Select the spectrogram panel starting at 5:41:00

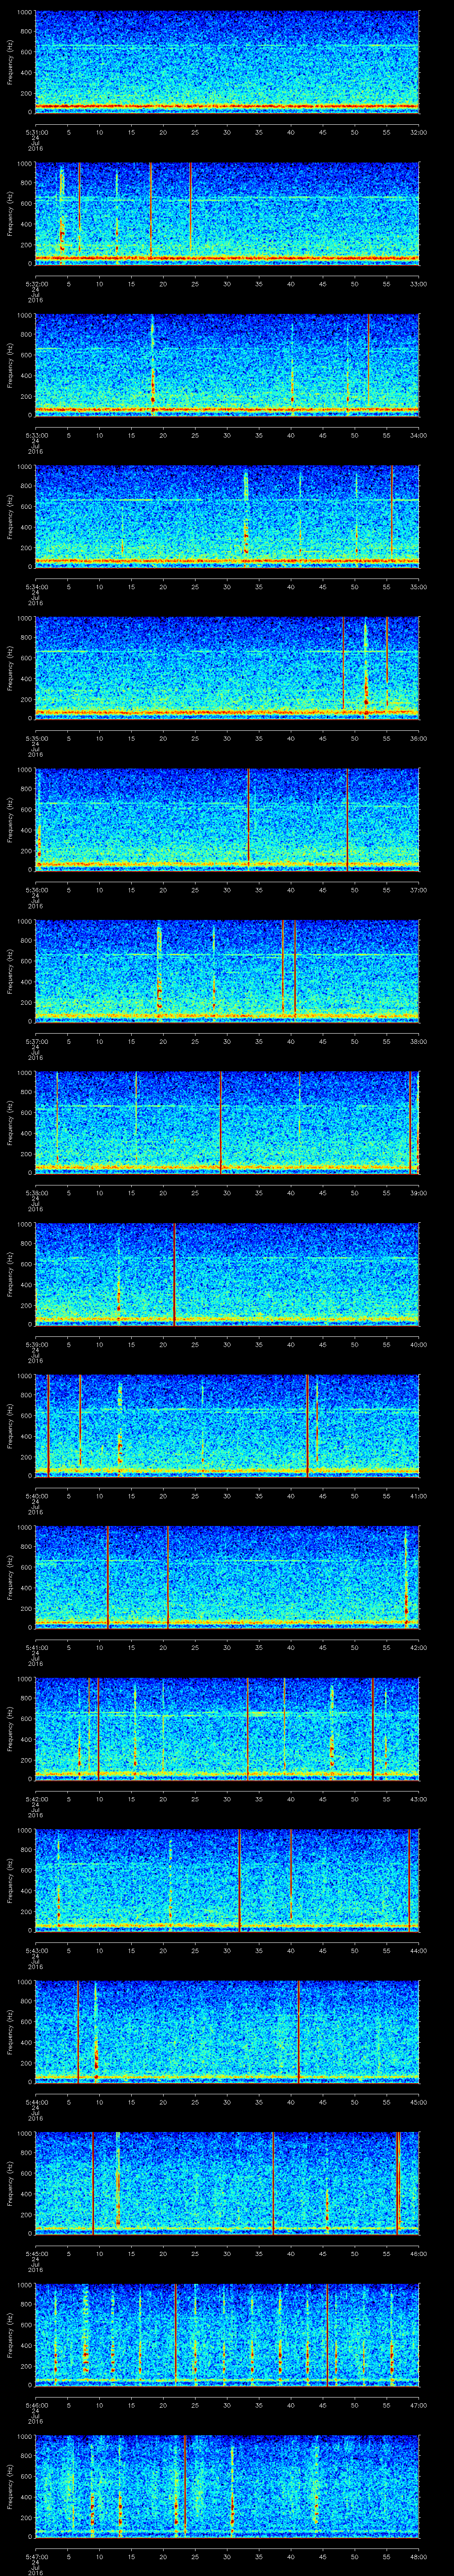tap(227, 1576)
